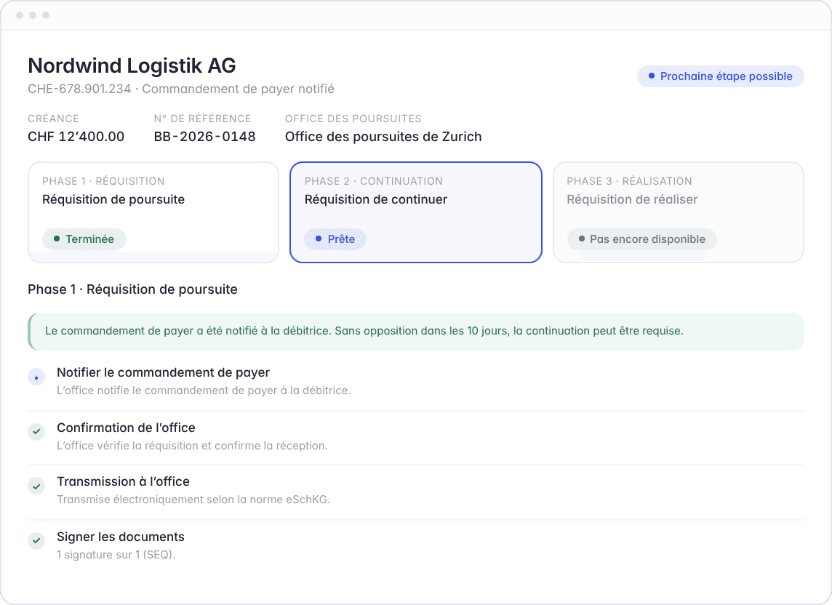Click the checkmark icon beside Signer les documents
The width and height of the screenshot is (832, 605).
[36, 541]
